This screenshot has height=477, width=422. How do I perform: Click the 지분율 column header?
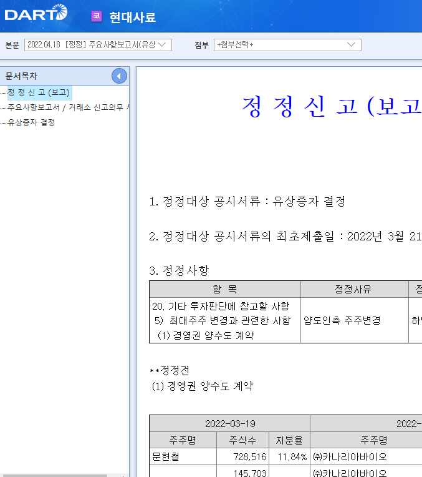point(289,440)
